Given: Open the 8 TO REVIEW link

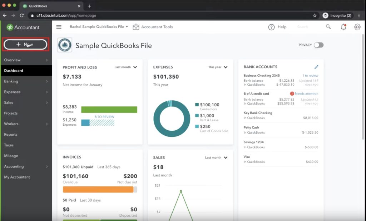Looking at the screenshot, I should pyautogui.click(x=104, y=117).
